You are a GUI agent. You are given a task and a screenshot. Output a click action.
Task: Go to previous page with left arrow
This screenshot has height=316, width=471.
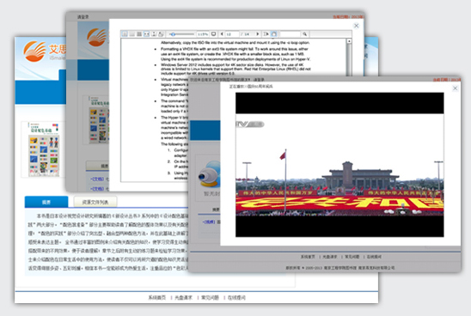coord(222,33)
